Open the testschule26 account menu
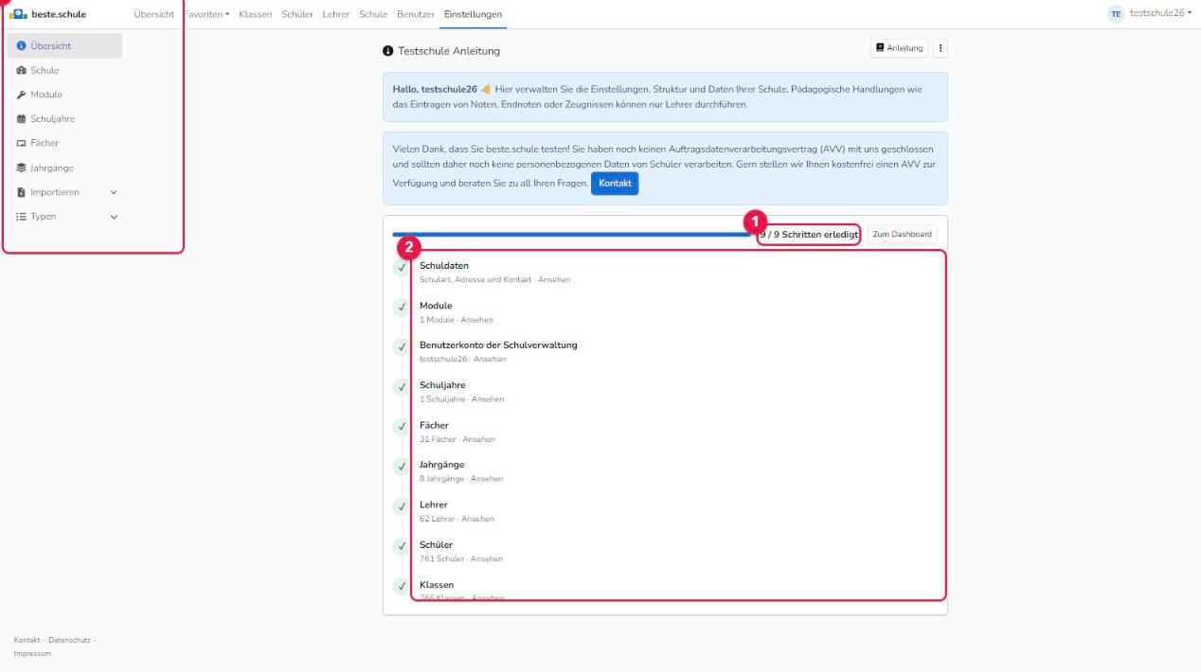 tap(1150, 14)
